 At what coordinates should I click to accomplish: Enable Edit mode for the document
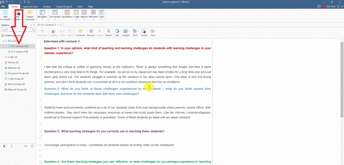[x=117, y=33]
